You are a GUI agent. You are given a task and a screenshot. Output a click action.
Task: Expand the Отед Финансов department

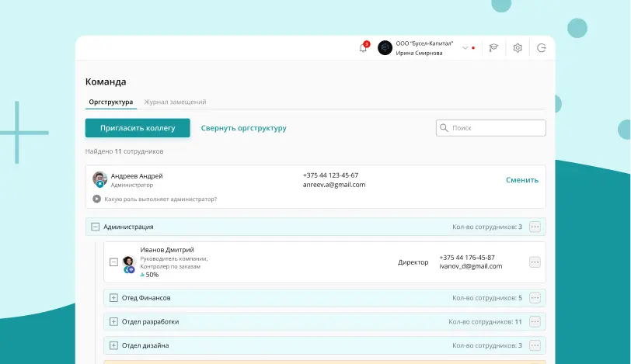tap(113, 298)
